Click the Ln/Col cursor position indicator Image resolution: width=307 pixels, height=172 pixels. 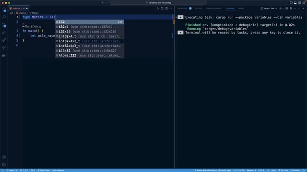pos(239,170)
